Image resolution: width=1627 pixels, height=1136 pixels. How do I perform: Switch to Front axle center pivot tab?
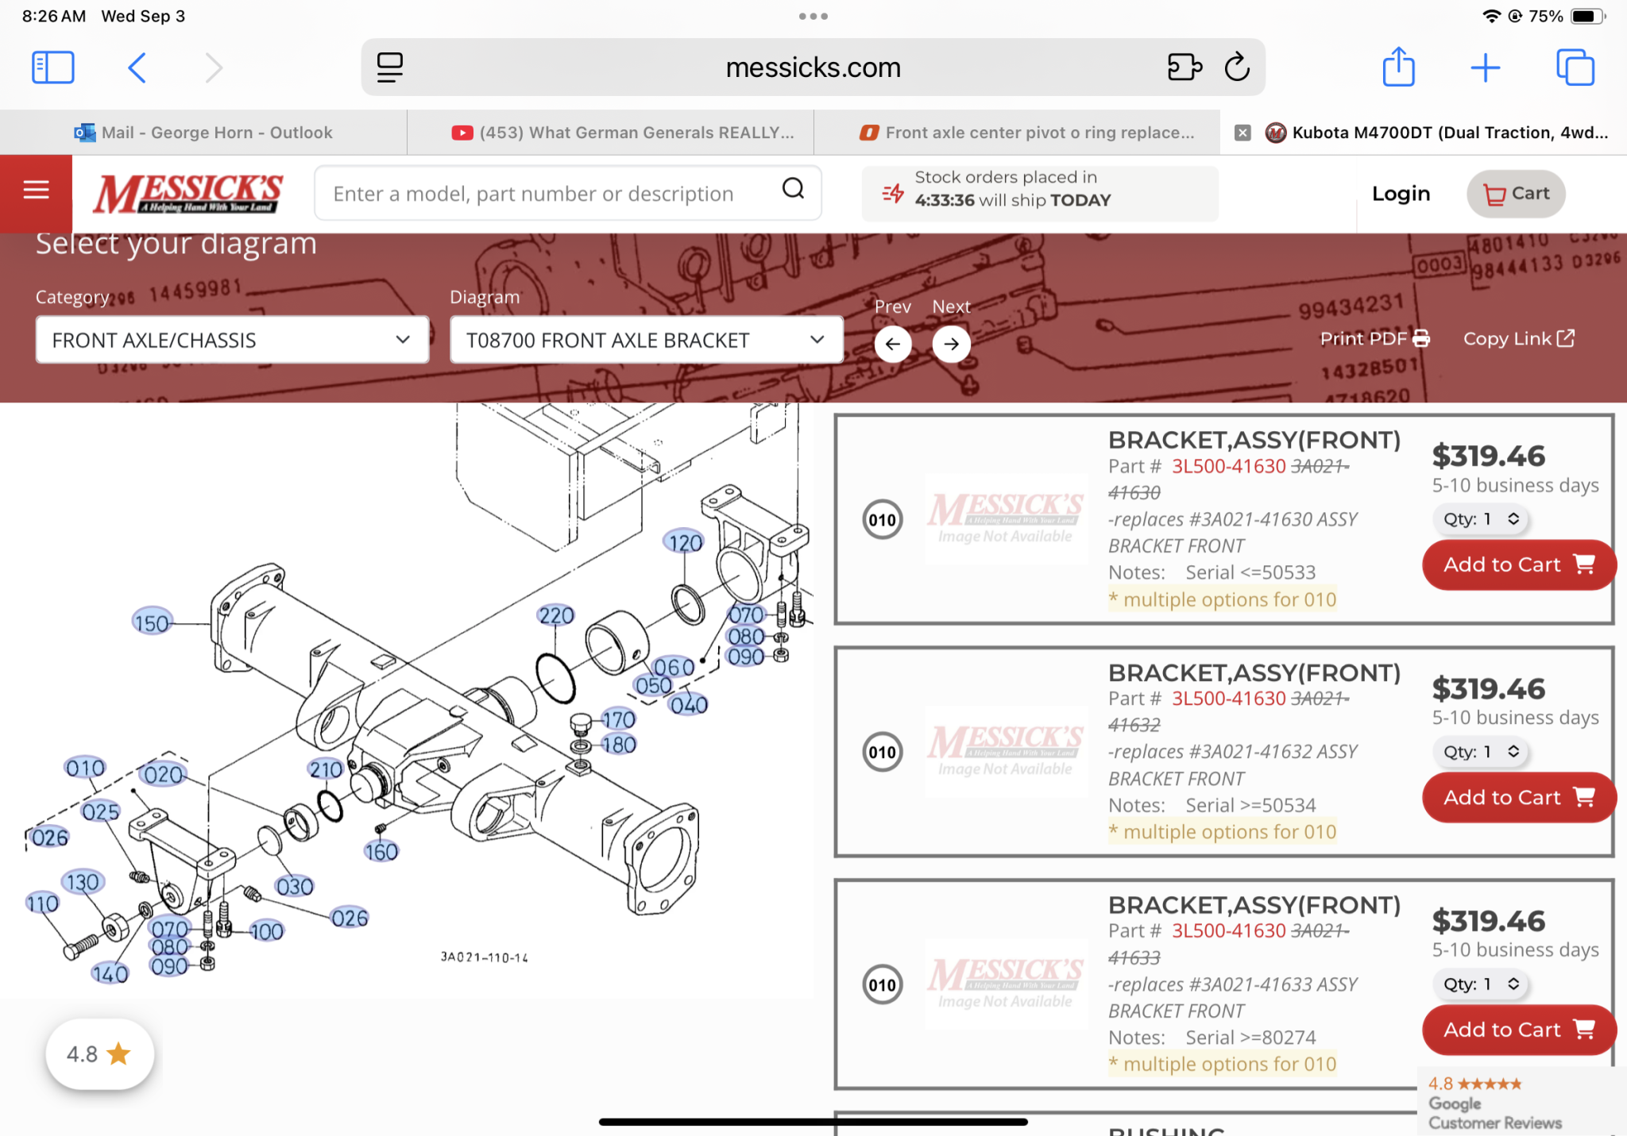pos(1028,133)
